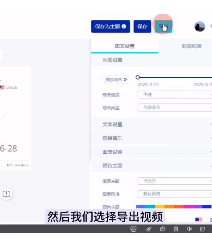Click the 保存 button

click(142, 26)
